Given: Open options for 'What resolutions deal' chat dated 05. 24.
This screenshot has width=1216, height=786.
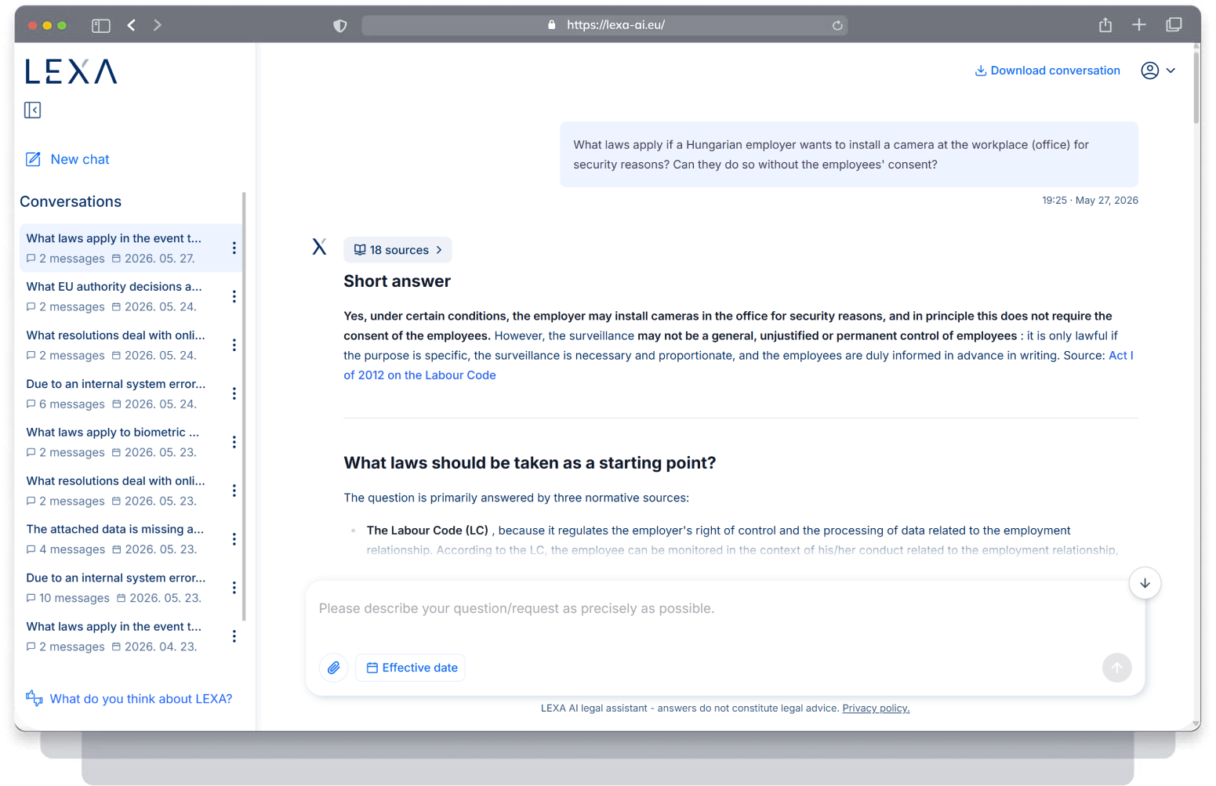Looking at the screenshot, I should coord(234,345).
